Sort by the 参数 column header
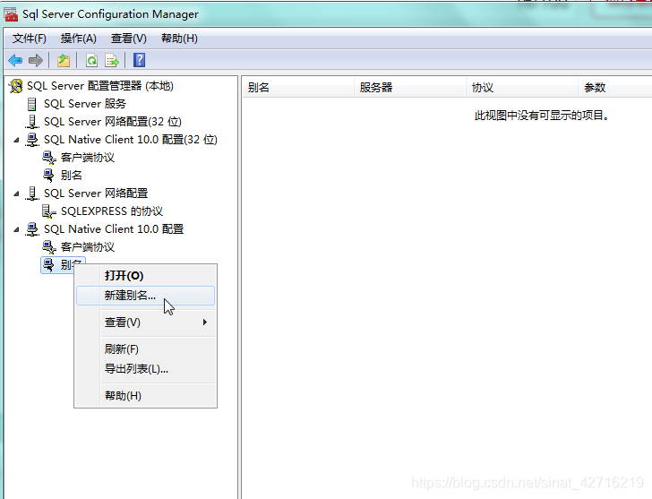 coord(615,87)
